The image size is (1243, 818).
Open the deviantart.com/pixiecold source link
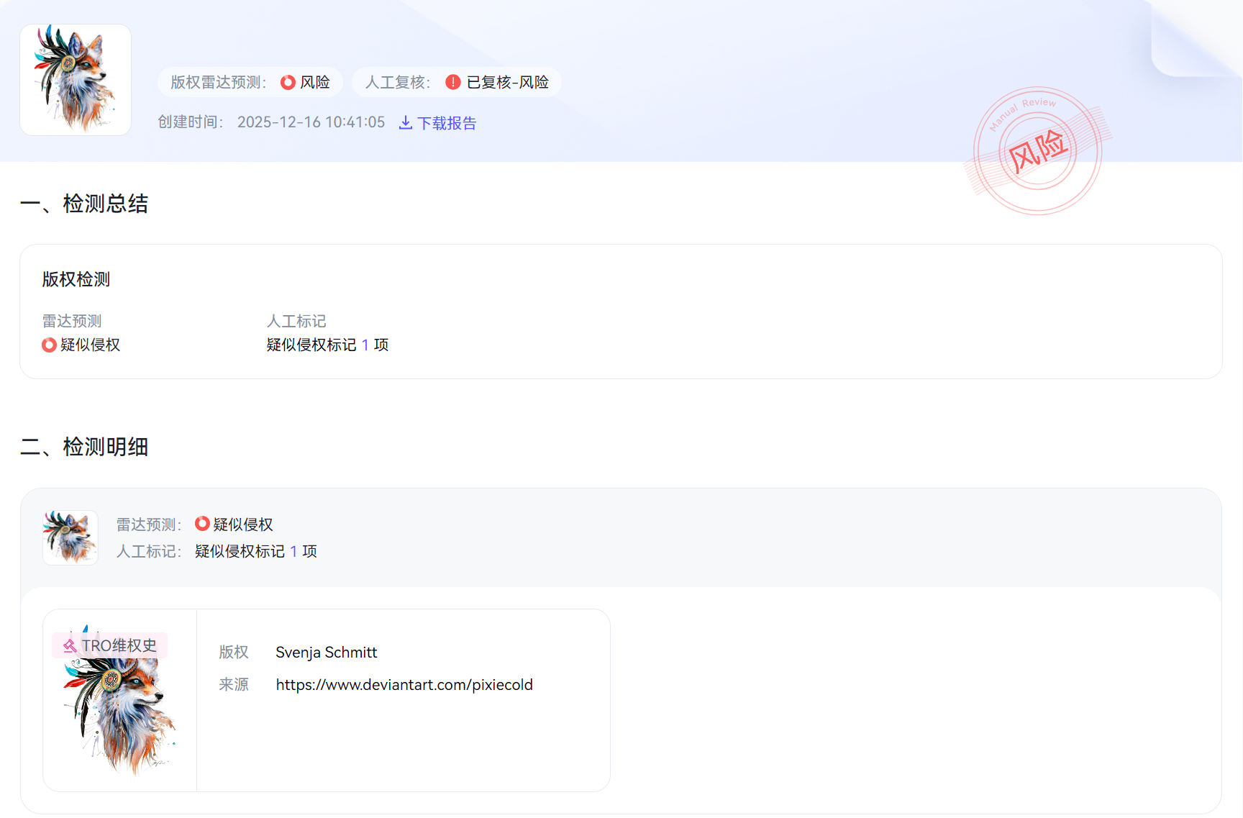404,685
